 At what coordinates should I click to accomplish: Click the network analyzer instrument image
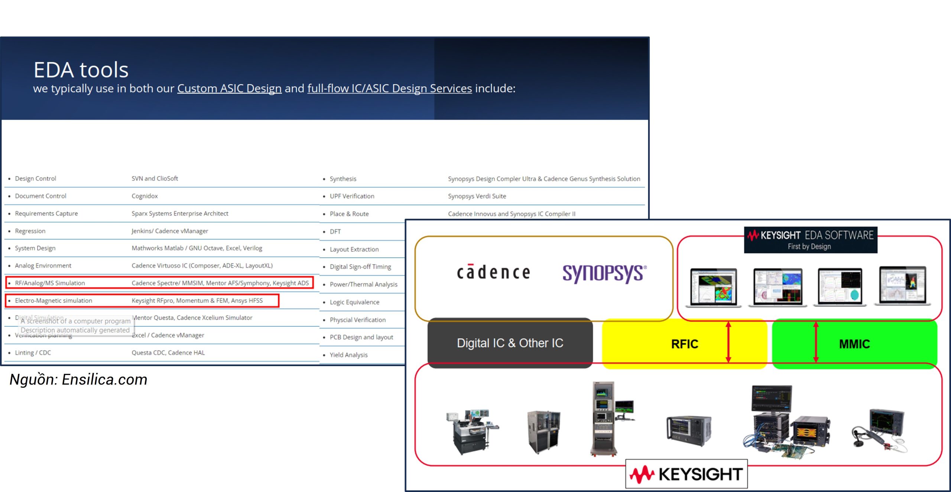[688, 431]
